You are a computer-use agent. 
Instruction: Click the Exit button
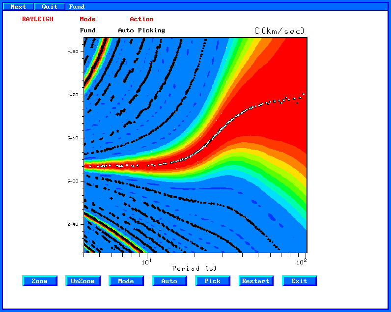pos(299,281)
